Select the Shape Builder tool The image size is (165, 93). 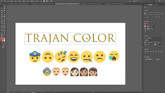click(x=2, y=24)
